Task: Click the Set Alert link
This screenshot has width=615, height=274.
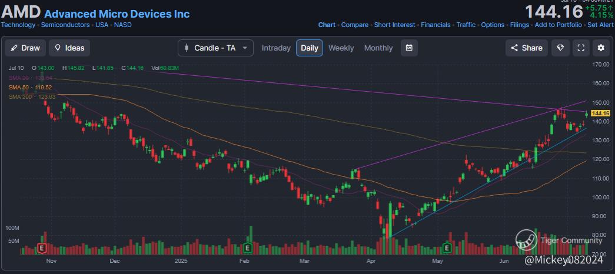Action: pos(600,25)
